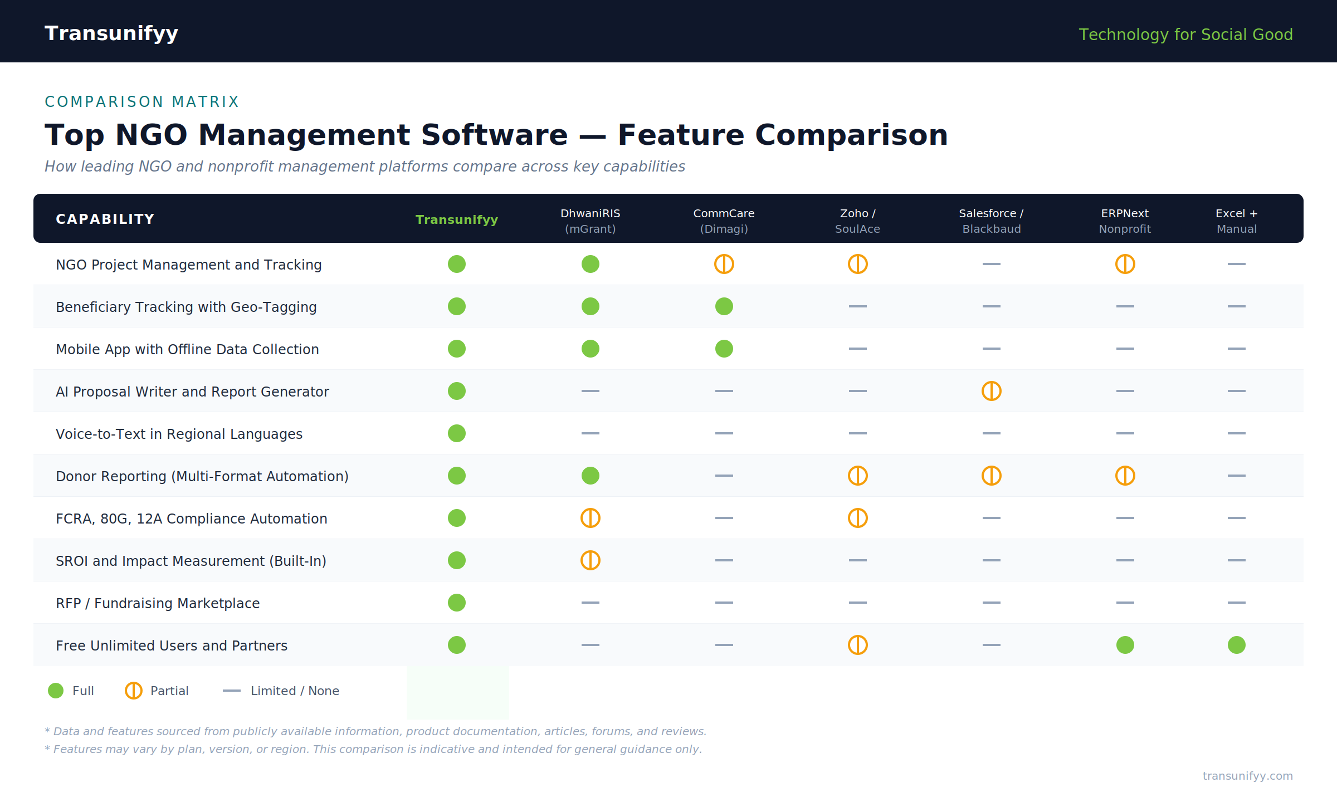Select AI Proposal Writer and Report Generator label
Screen dimensions: 1337x802
[192, 392]
